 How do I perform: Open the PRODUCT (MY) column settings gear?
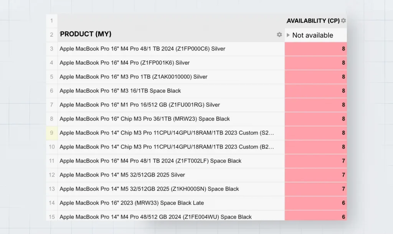click(279, 34)
